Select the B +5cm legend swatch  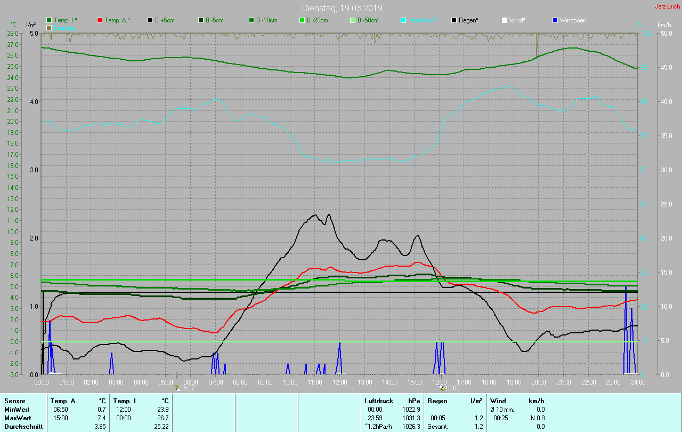[x=150, y=20]
